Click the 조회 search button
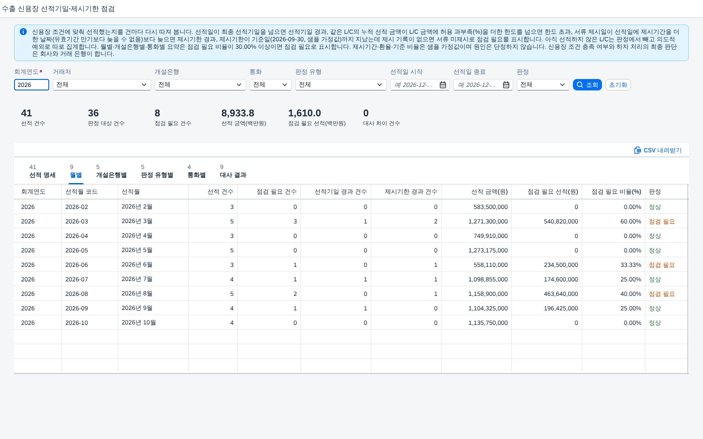 (x=587, y=85)
